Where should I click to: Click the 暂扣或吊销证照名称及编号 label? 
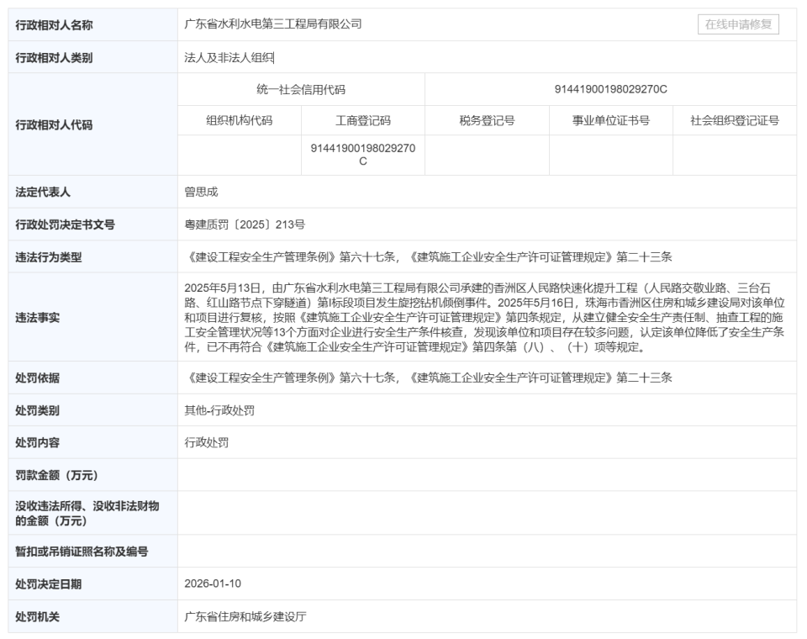click(82, 552)
